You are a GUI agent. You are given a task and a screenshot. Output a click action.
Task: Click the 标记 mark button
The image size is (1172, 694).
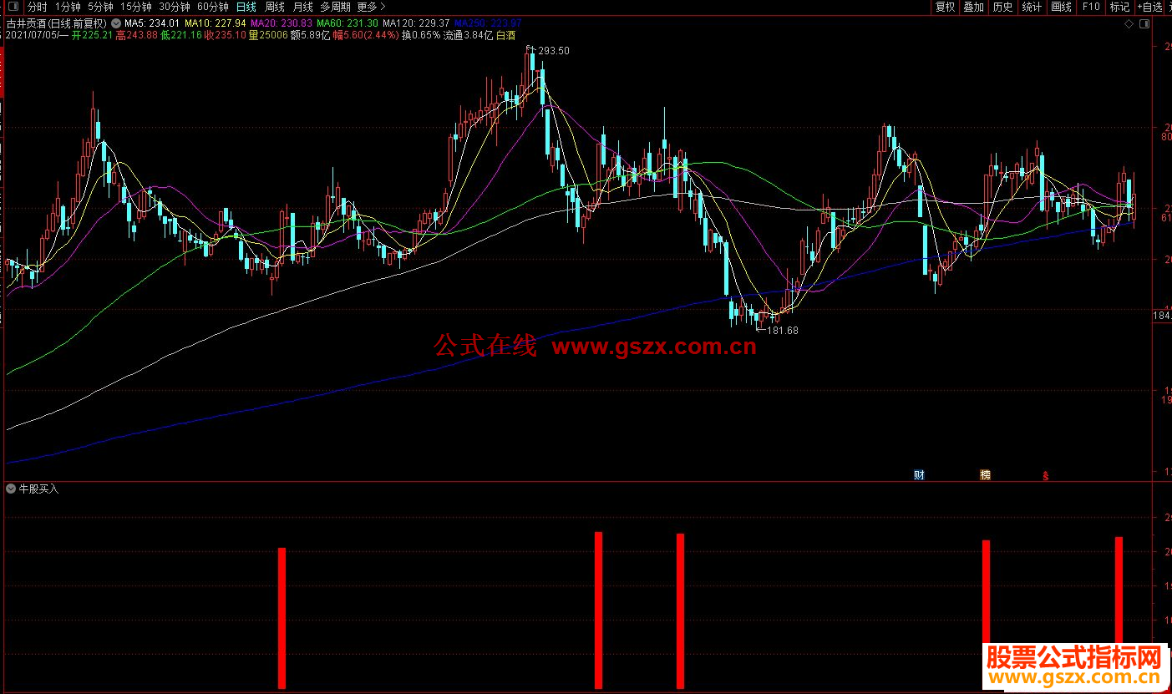(1119, 7)
